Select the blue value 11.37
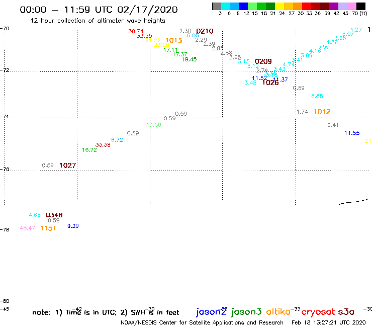This screenshot has width=372, height=327. coord(281,79)
